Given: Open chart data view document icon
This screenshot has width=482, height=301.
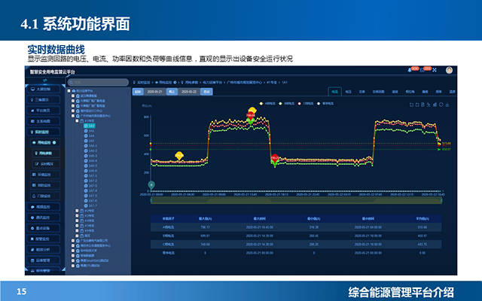Looking at the screenshot, I should 423,105.
